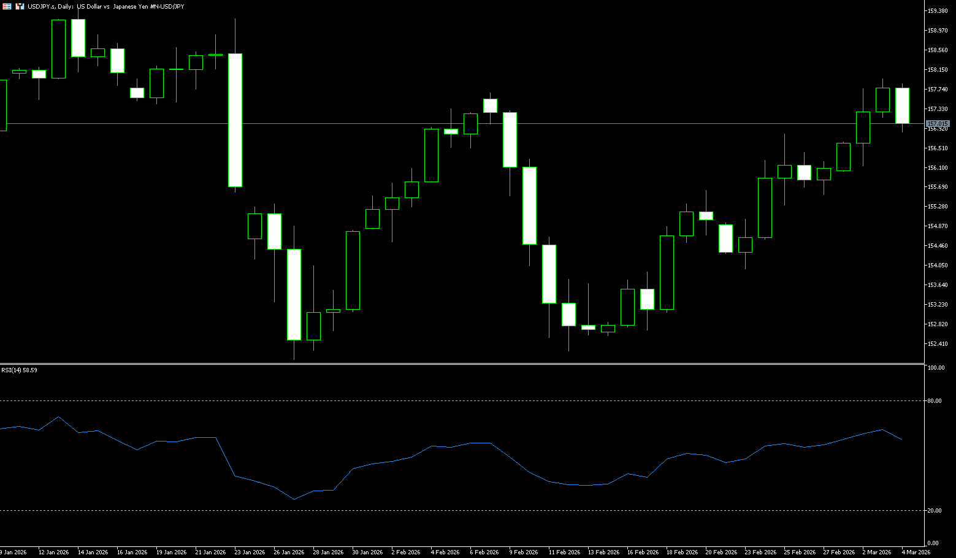Click the 4 Feb 2026 date label

click(445, 552)
